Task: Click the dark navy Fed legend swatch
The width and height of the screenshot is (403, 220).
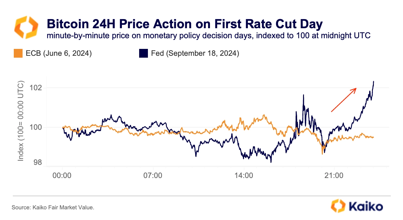Action: click(x=144, y=53)
